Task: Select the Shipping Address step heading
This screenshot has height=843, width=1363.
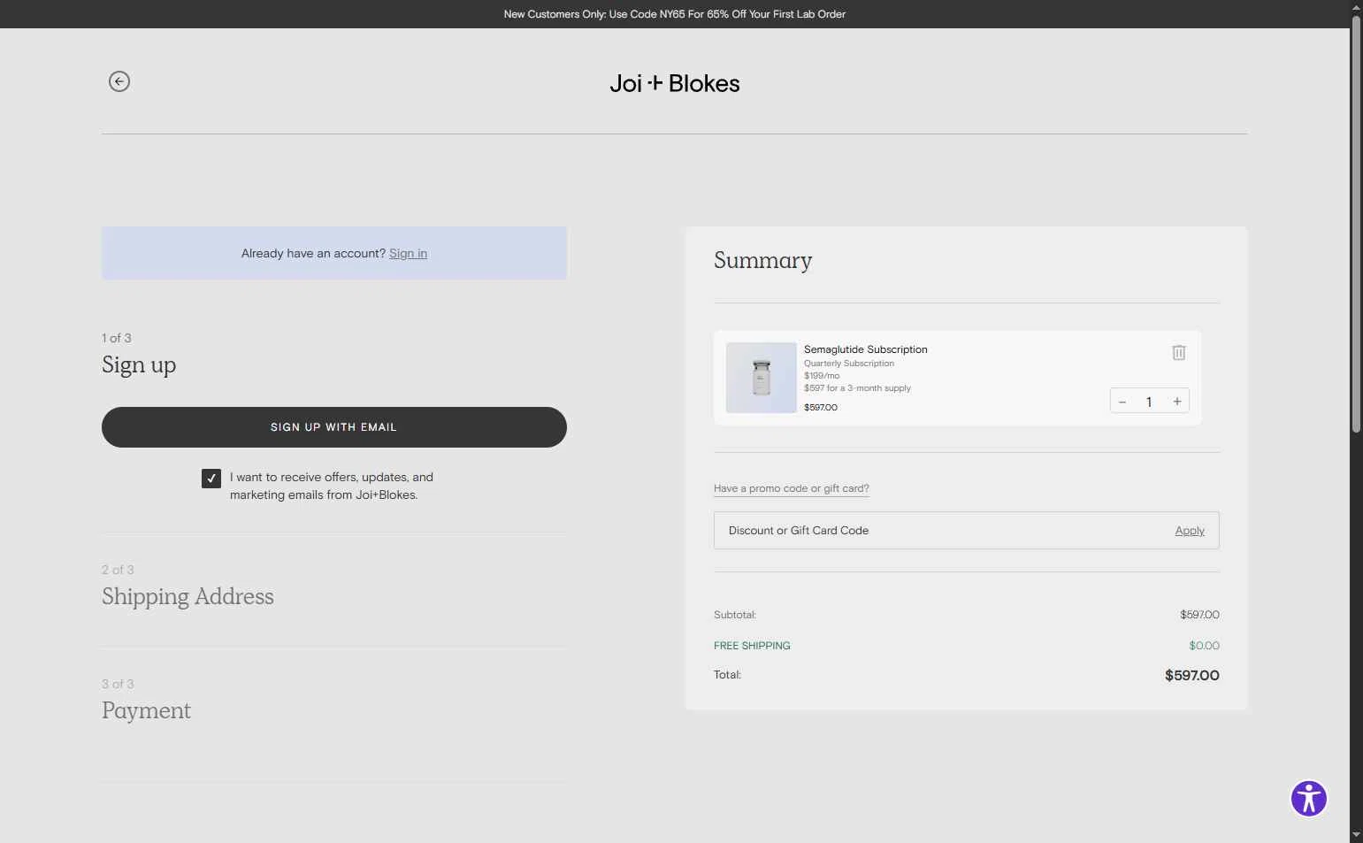Action: pos(188,596)
